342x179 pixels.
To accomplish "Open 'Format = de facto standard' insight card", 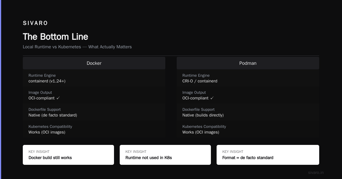I will [x=268, y=155].
